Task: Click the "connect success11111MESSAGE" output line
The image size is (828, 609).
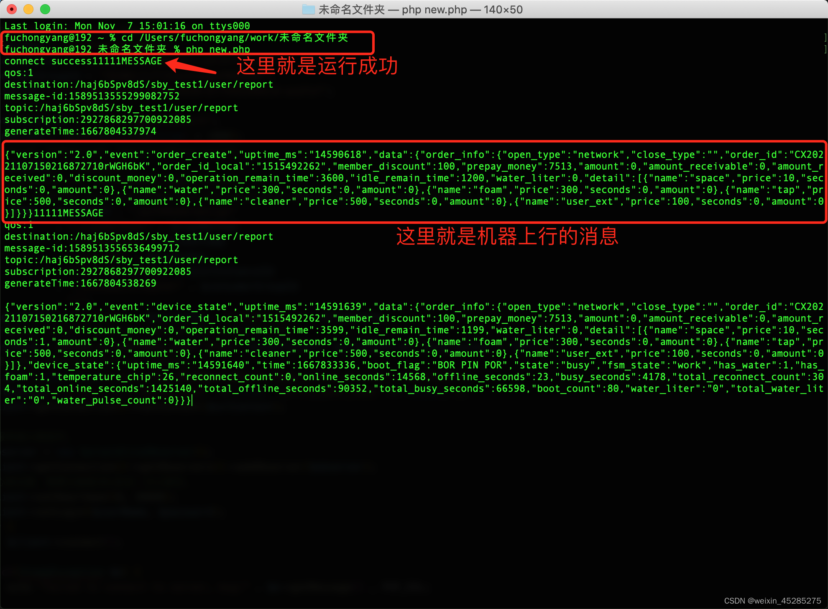Action: [83, 61]
